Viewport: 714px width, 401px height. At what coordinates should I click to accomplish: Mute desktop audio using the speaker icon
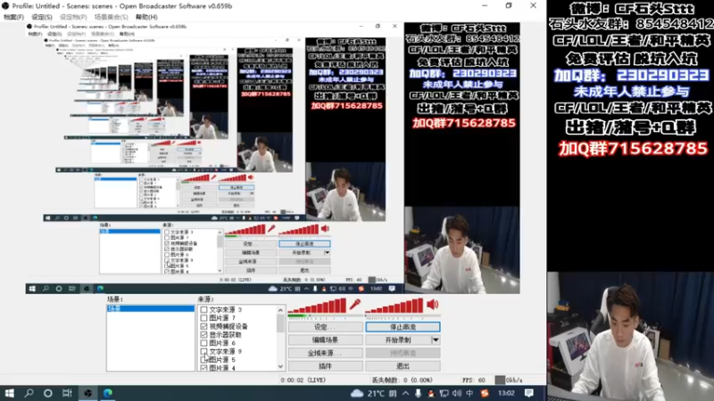tap(432, 305)
